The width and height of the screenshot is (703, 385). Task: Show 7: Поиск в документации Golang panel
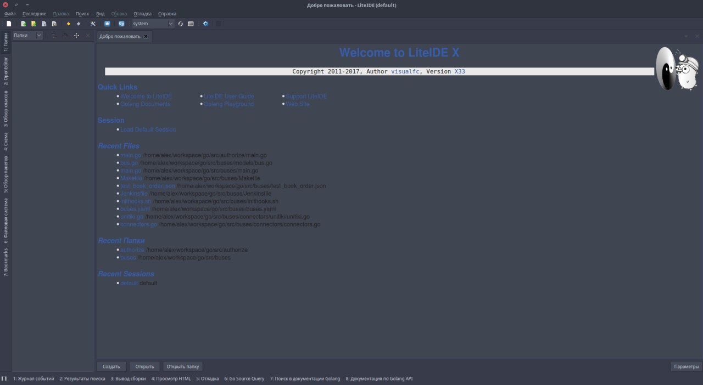click(305, 378)
